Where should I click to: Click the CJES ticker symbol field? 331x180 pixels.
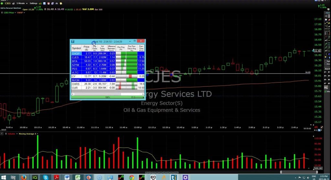click(x=8, y=3)
